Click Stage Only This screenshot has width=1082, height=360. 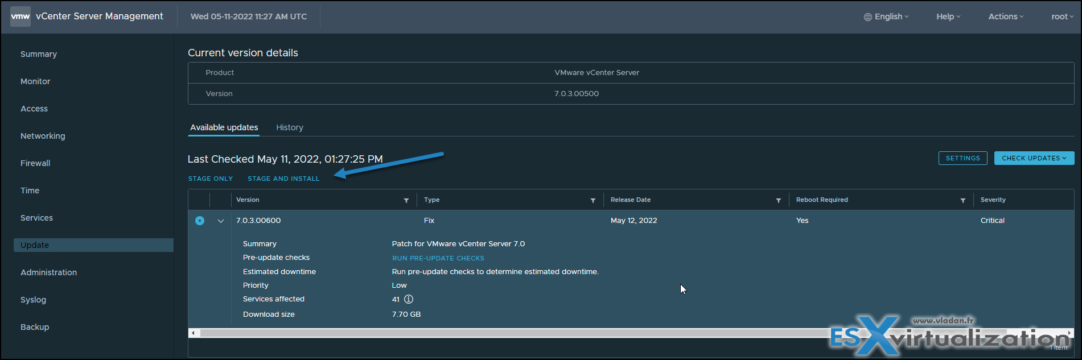pyautogui.click(x=211, y=179)
